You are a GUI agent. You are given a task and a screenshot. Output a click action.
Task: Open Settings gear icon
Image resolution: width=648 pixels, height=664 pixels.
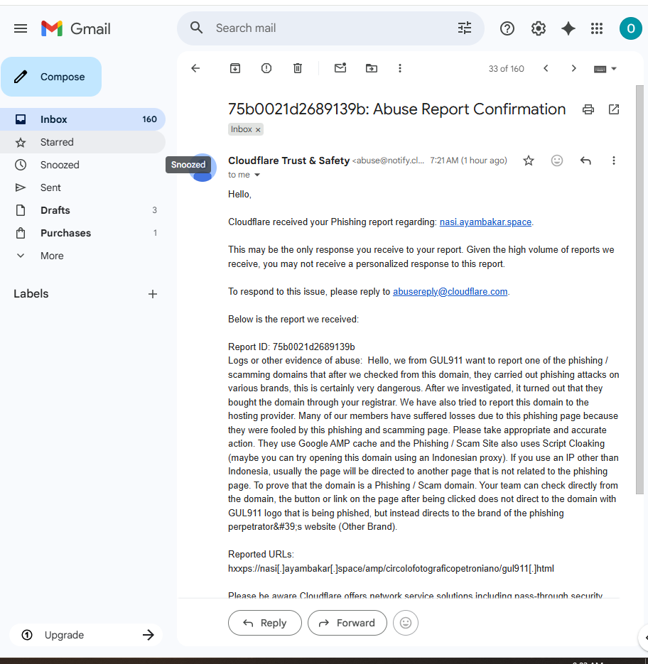tap(538, 28)
